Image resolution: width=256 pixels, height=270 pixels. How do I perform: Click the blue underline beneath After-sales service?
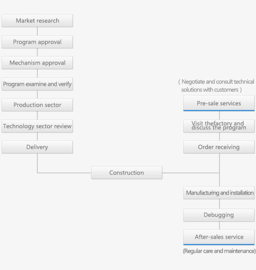(x=219, y=244)
